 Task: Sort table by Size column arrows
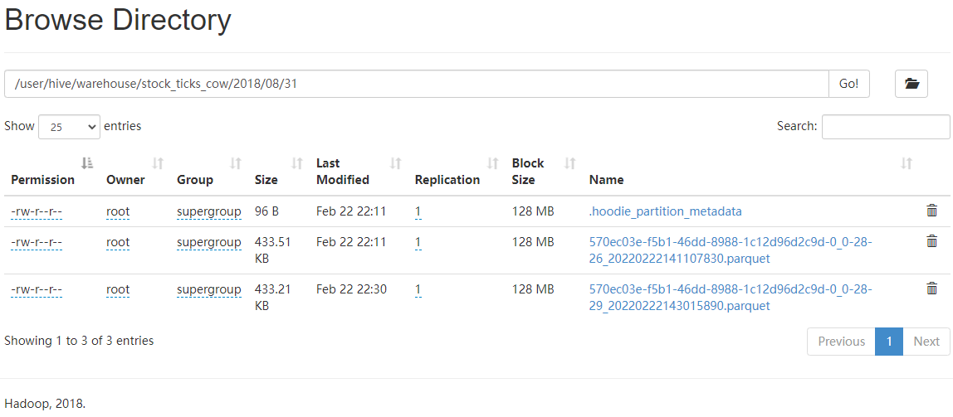pyautogui.click(x=297, y=162)
